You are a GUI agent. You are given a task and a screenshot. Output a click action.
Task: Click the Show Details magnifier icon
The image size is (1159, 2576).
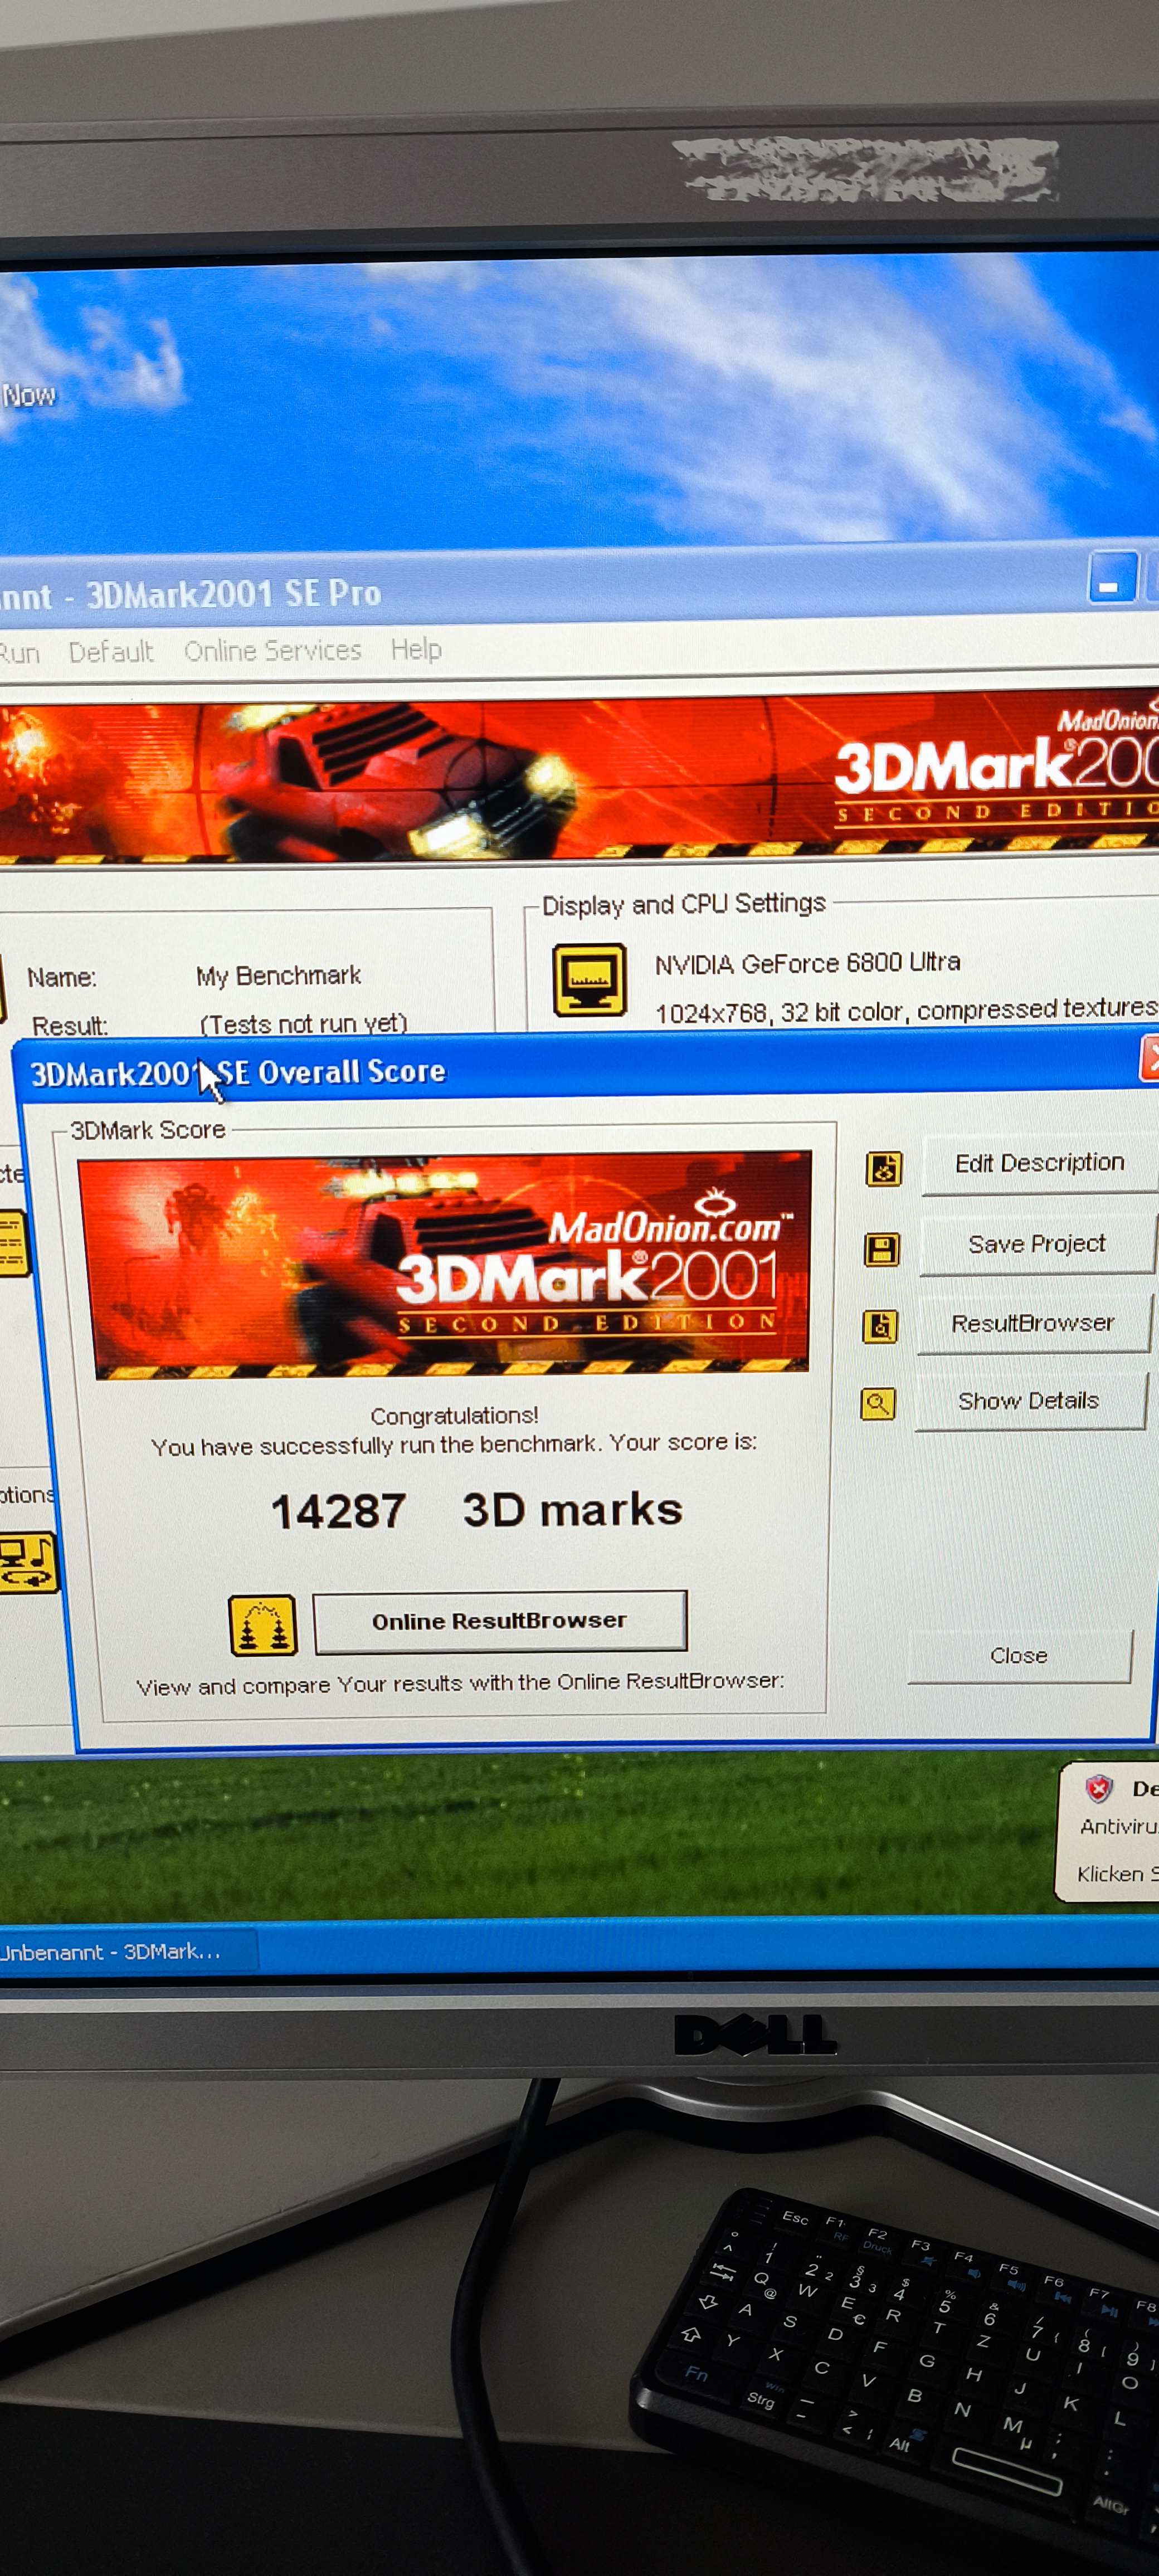pyautogui.click(x=877, y=1403)
